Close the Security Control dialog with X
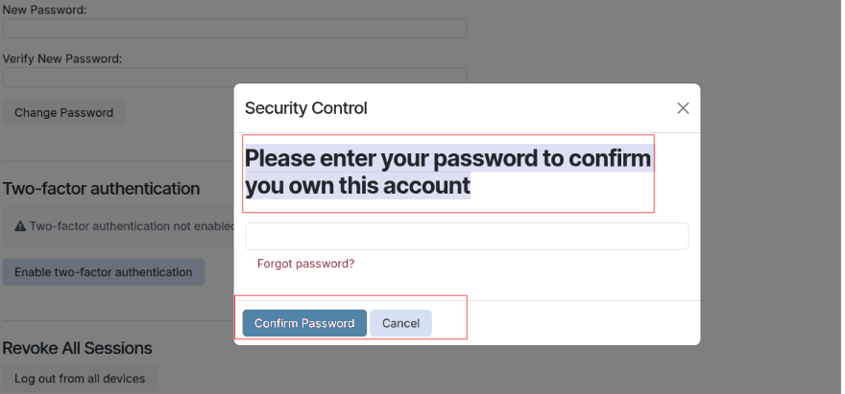Image resolution: width=845 pixels, height=394 pixels. point(683,108)
